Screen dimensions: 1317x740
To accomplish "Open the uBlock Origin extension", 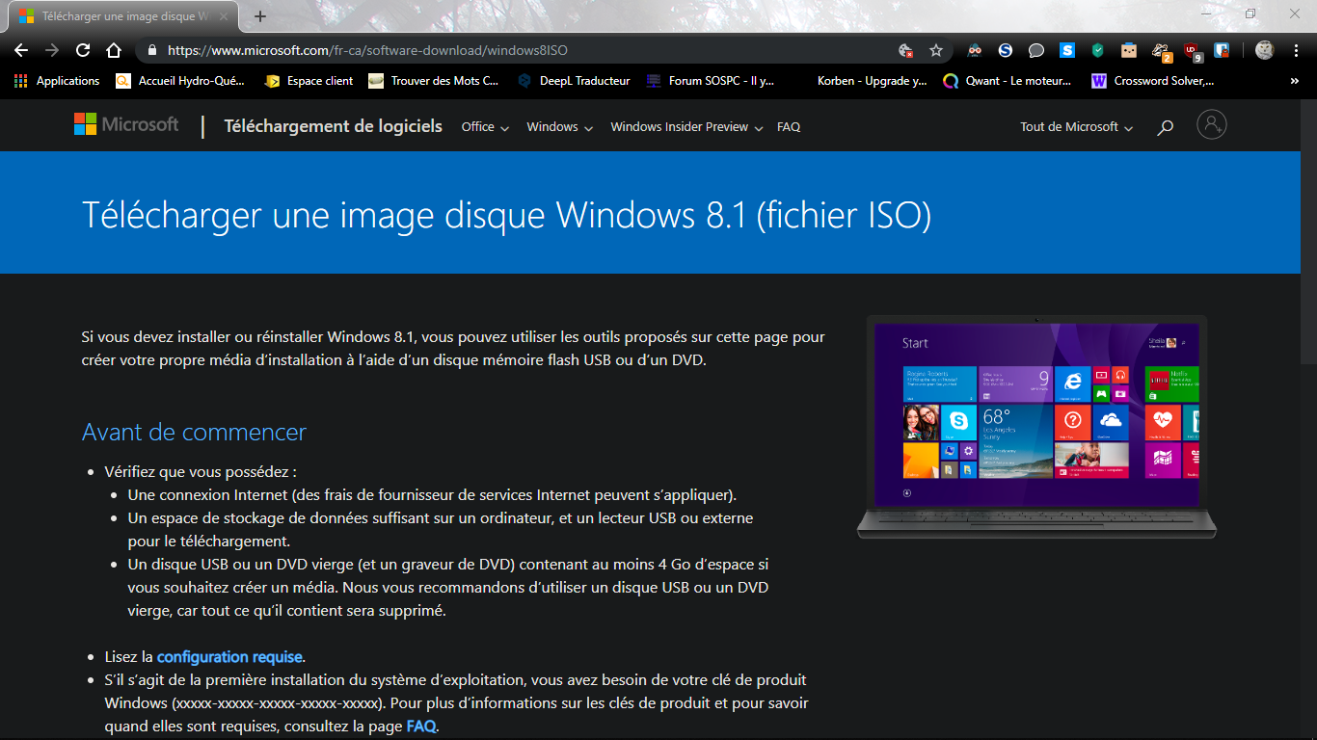I will [x=1193, y=51].
